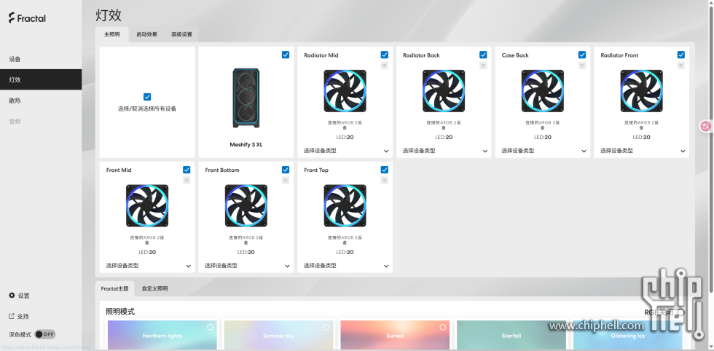Switch to the 高级设置 tab
714x351 pixels.
coord(181,34)
